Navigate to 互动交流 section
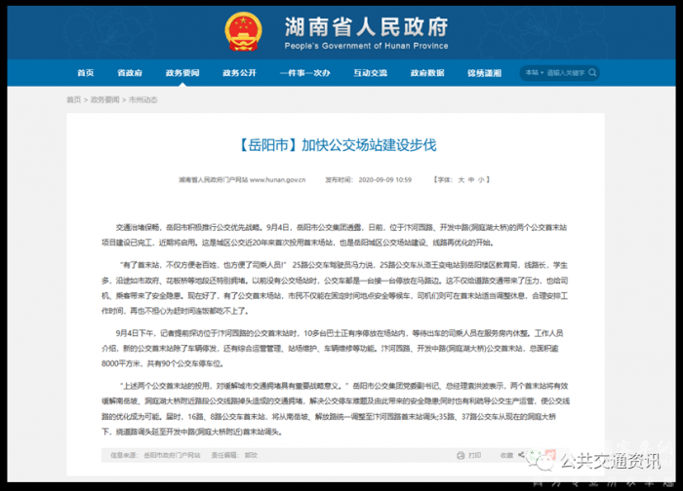The width and height of the screenshot is (683, 491). coord(371,73)
